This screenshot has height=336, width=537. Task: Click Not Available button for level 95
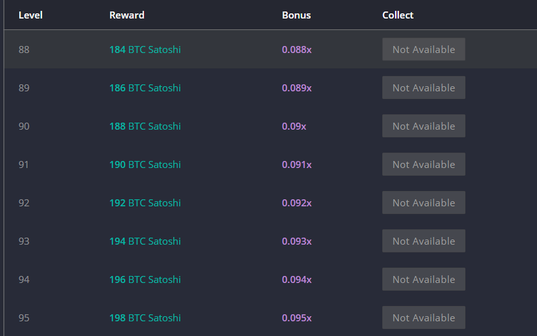(424, 317)
